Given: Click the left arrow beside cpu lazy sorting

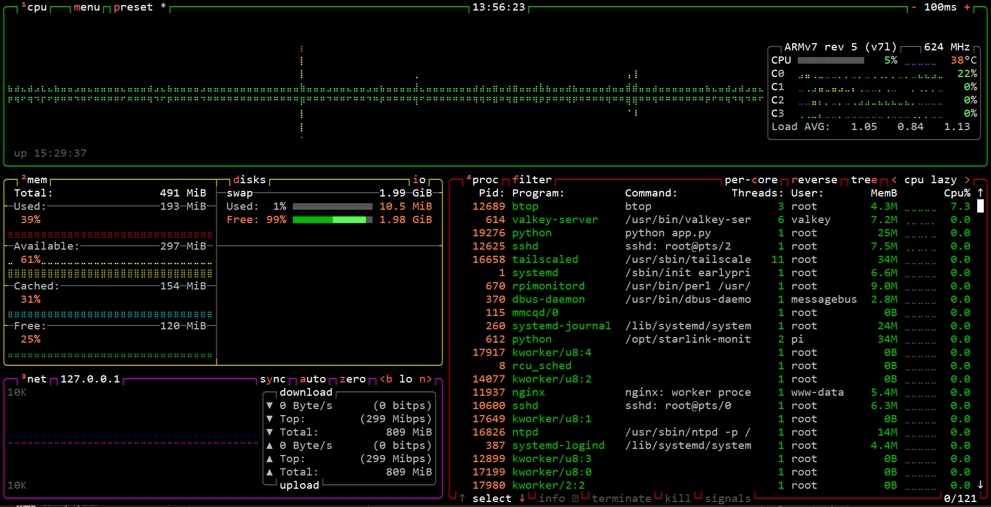Looking at the screenshot, I should [x=894, y=180].
